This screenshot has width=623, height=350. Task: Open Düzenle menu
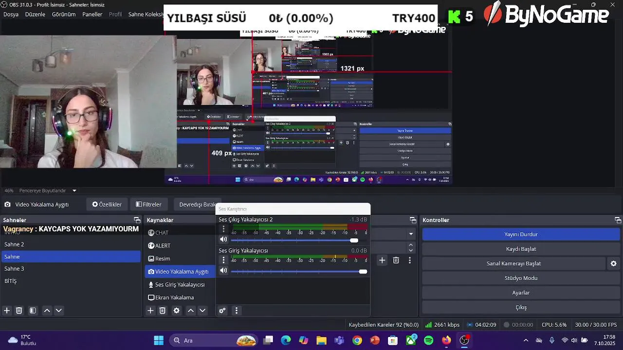(x=35, y=14)
